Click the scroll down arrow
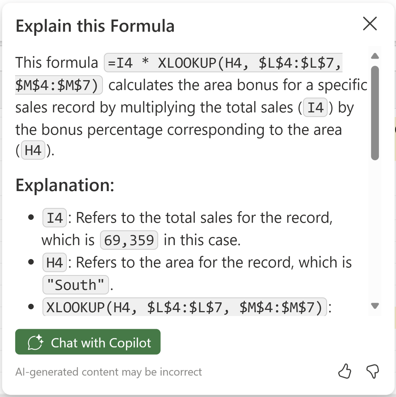The height and width of the screenshot is (397, 396). pyautogui.click(x=375, y=306)
